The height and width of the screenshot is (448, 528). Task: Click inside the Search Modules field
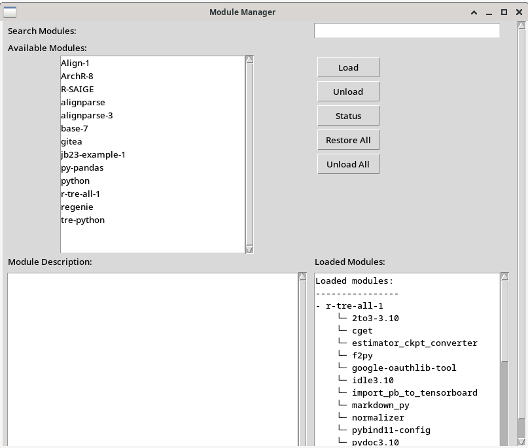point(406,30)
